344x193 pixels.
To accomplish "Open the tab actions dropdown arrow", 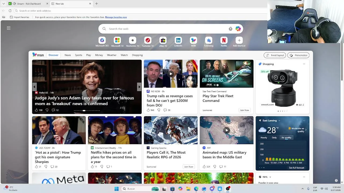I will (3, 4).
